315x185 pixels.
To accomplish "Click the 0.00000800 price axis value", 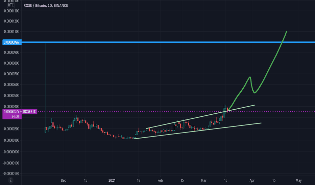I will (11, 63).
